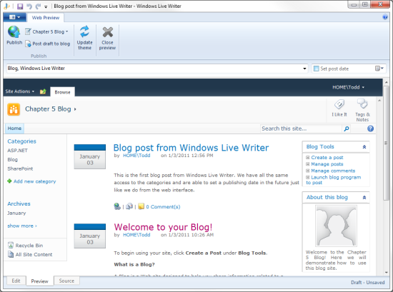Click the Add new category link
393x292 pixels.
pos(34,181)
